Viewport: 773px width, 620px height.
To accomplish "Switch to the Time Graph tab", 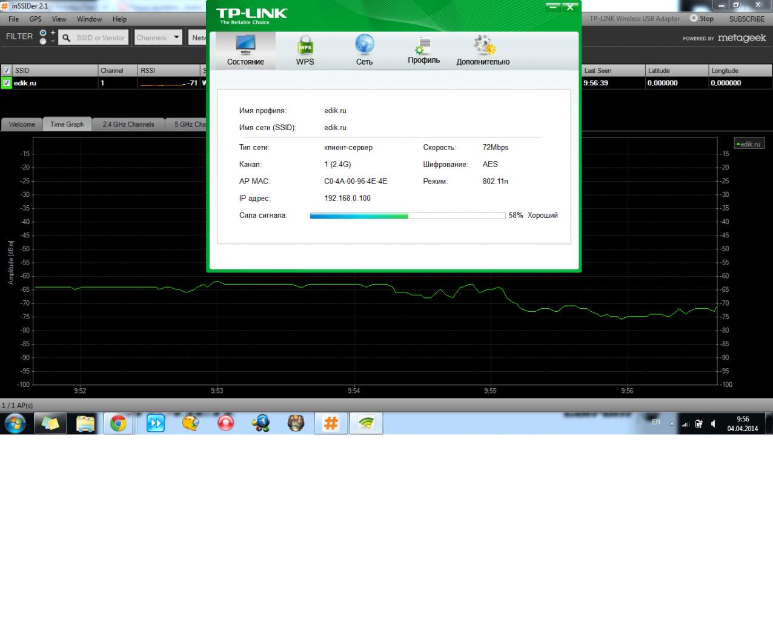I will coord(67,124).
